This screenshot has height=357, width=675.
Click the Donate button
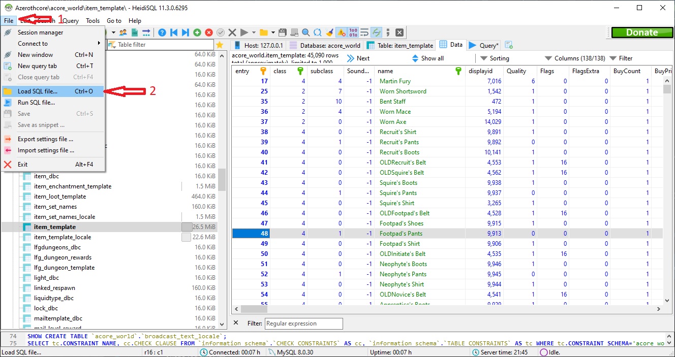[x=641, y=32]
